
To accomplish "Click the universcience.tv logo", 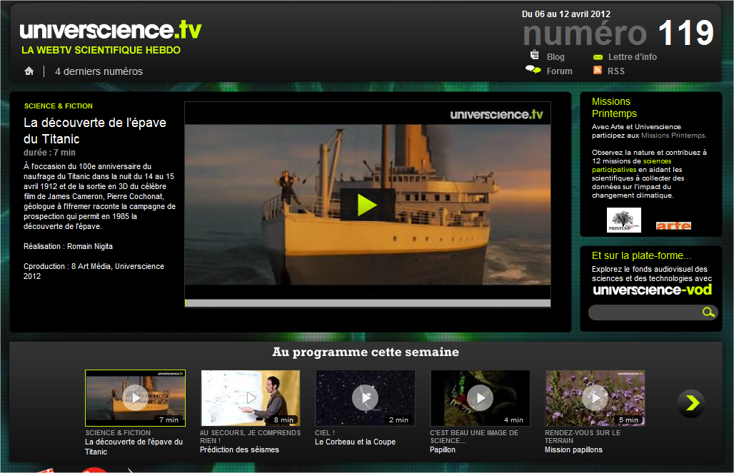I will (x=111, y=30).
